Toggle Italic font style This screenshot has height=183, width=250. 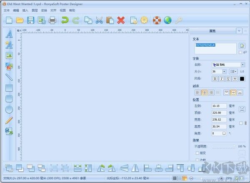pyautogui.click(x=222, y=79)
